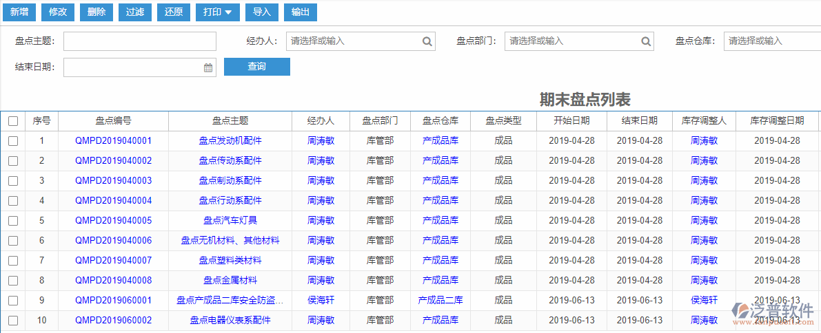Click search icon in 经办人 field
This screenshot has height=333, width=821.
(427, 41)
